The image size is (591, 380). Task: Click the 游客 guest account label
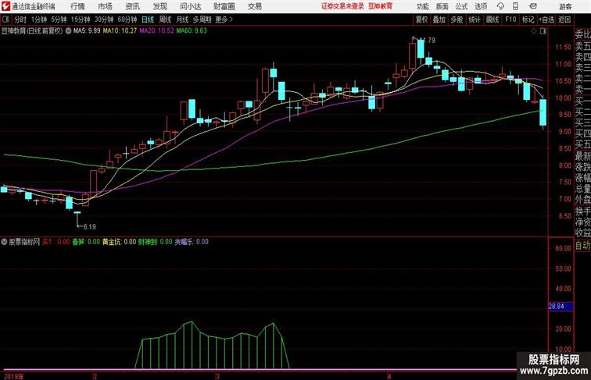point(565,6)
